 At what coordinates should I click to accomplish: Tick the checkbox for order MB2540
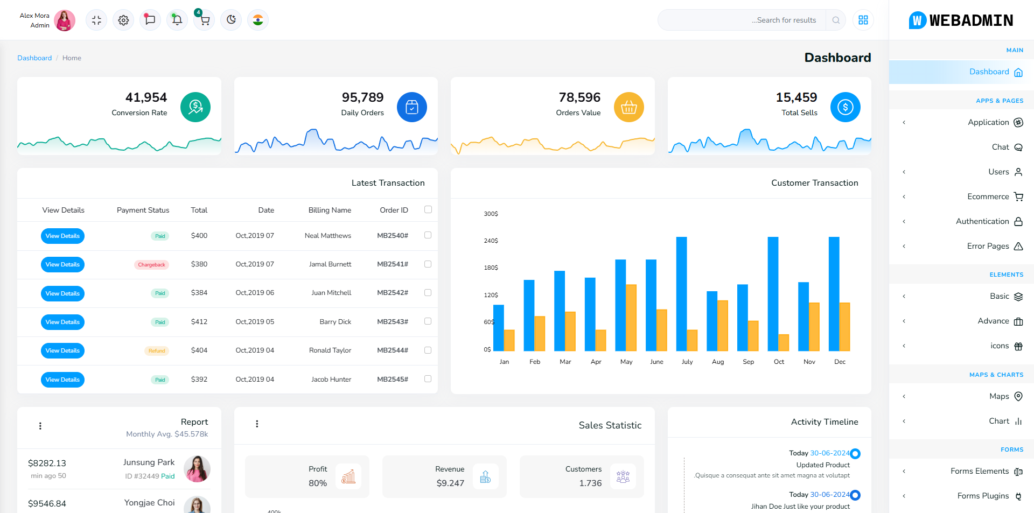coord(428,235)
